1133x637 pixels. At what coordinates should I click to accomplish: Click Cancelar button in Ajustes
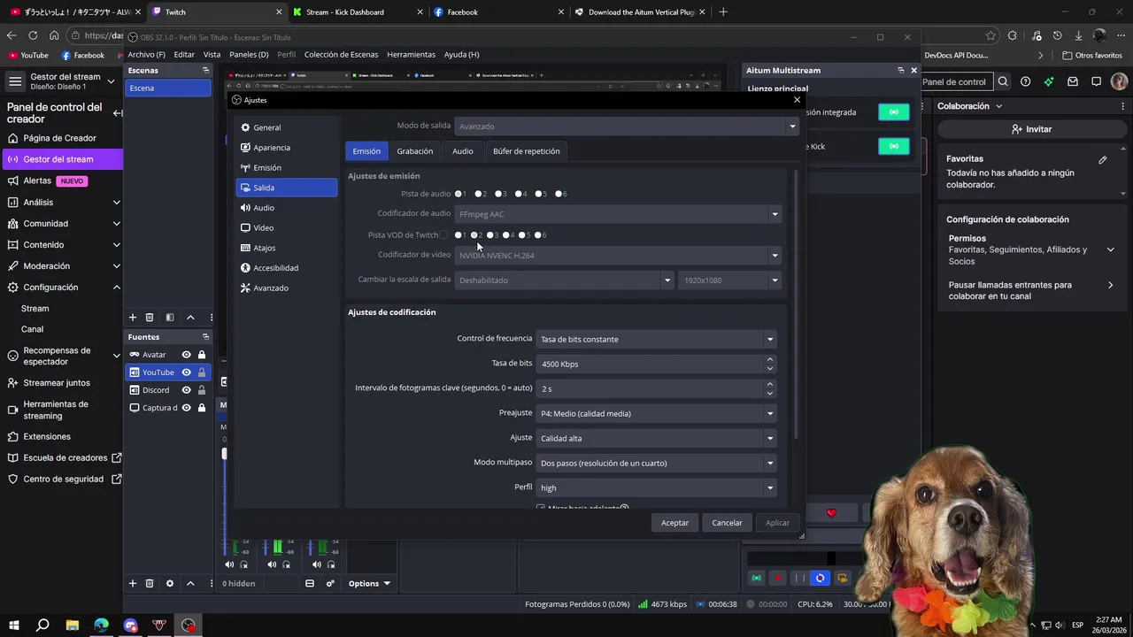[x=728, y=523]
